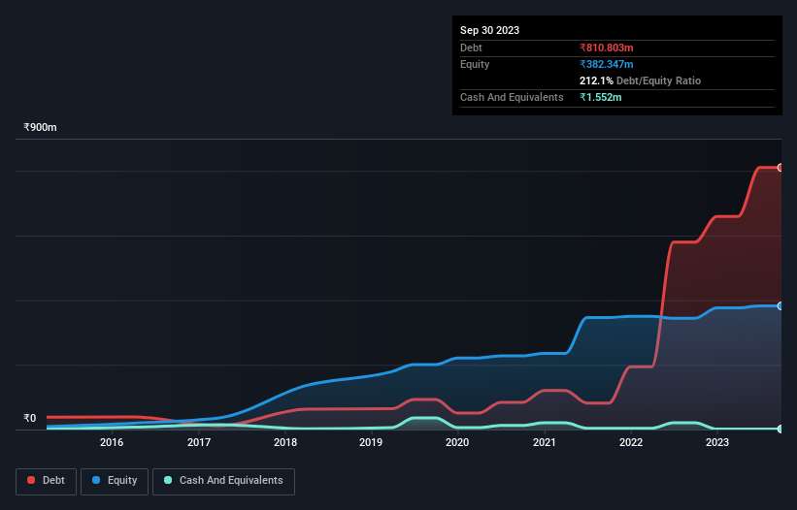
Task: Click the blue Equity legend dot
Action: (96, 480)
